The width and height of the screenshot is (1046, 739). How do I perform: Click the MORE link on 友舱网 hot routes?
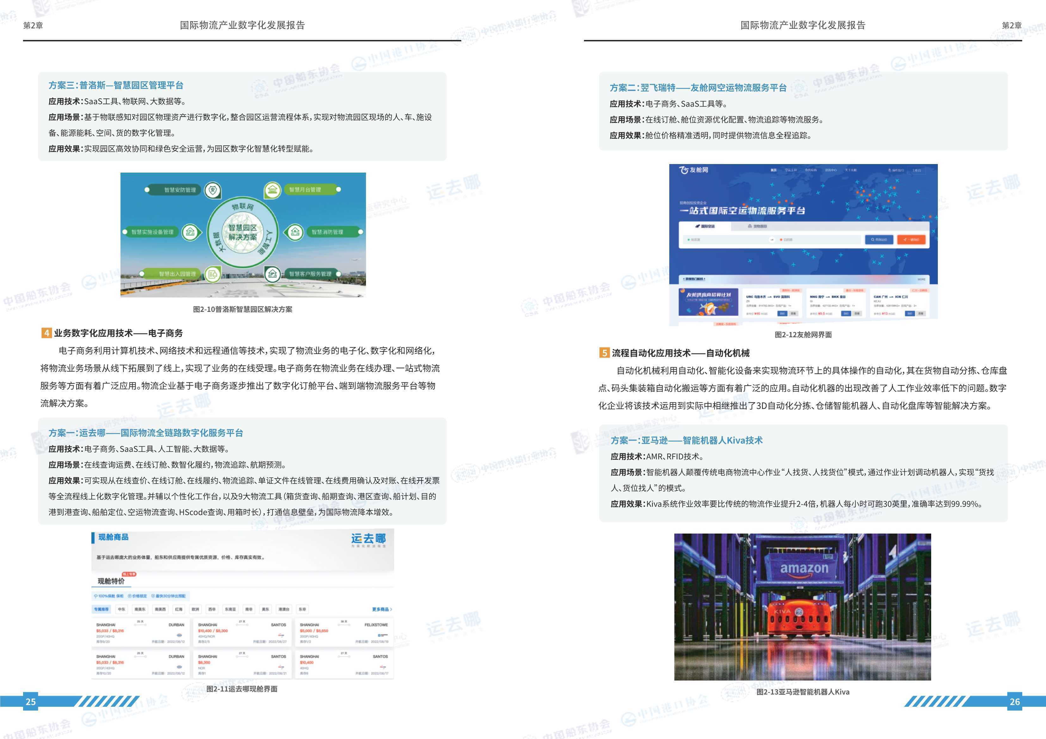click(x=921, y=279)
